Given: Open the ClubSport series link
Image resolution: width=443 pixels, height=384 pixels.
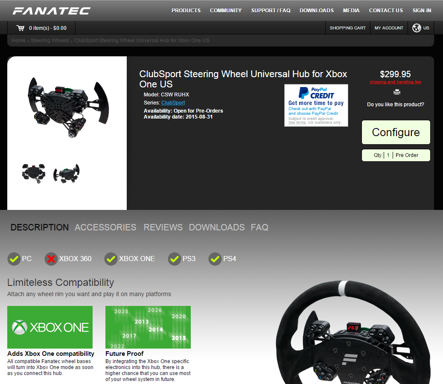Looking at the screenshot, I should point(173,103).
